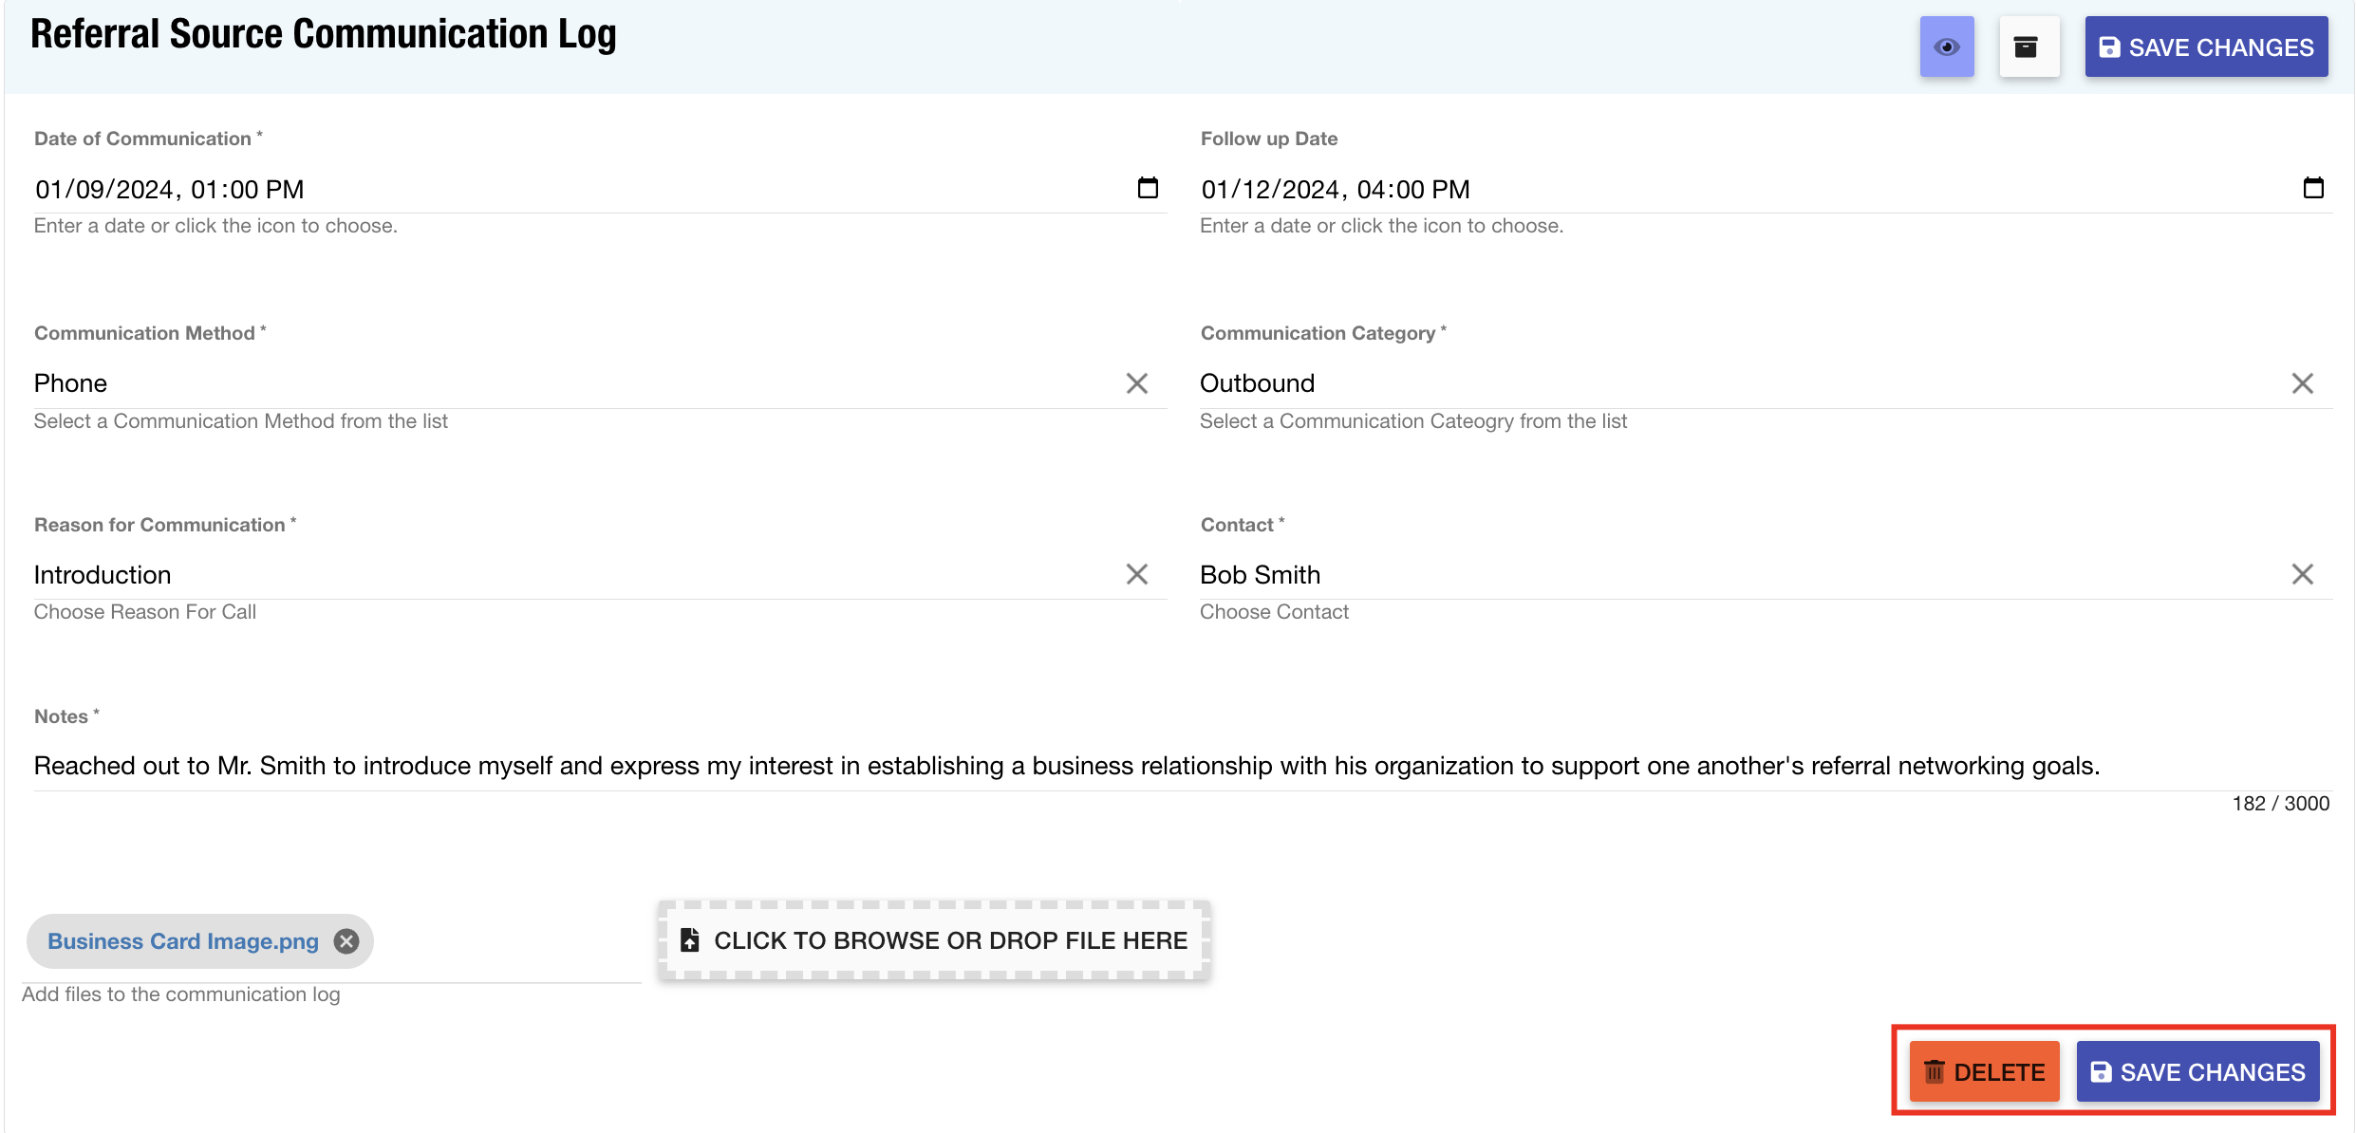Clear the Bob Smith contact
The width and height of the screenshot is (2356, 1133).
click(x=2302, y=574)
